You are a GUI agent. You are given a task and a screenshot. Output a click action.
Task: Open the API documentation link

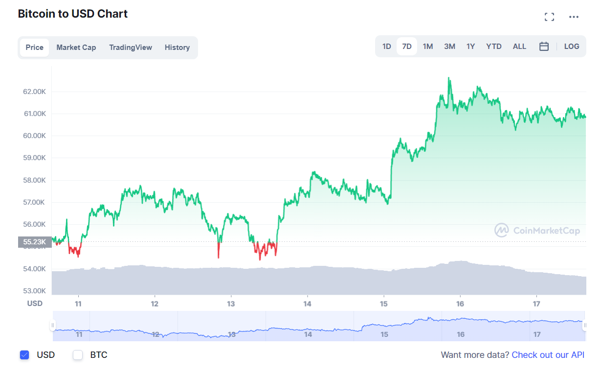pos(548,355)
